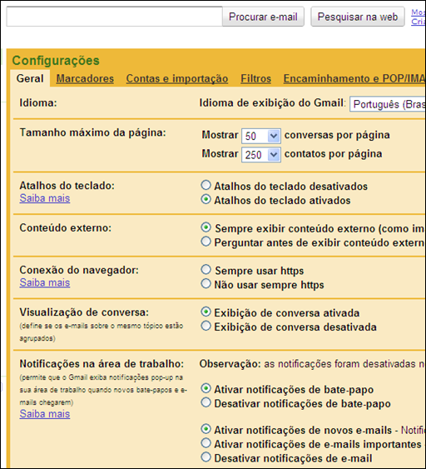Switch to the Geral tab
Image resolution: width=426 pixels, height=469 pixels.
click(x=30, y=78)
